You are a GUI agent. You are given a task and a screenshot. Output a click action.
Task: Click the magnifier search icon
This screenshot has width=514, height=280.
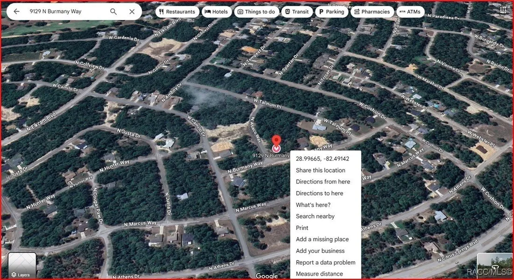(114, 12)
